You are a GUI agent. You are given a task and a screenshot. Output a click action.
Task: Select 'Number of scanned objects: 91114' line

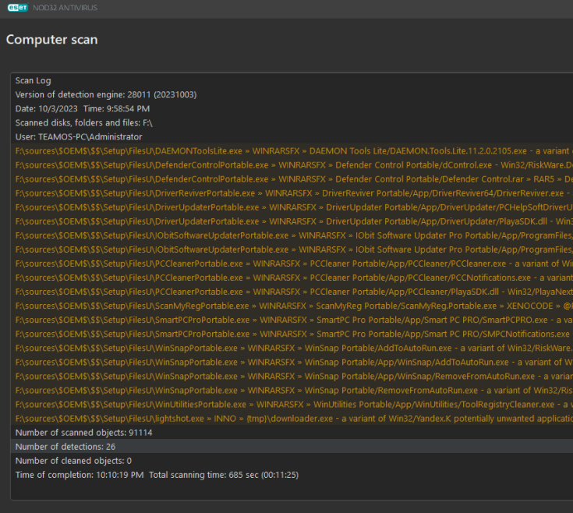tap(292, 432)
